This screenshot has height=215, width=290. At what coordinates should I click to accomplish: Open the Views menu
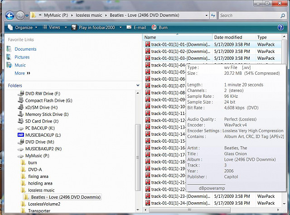51,27
